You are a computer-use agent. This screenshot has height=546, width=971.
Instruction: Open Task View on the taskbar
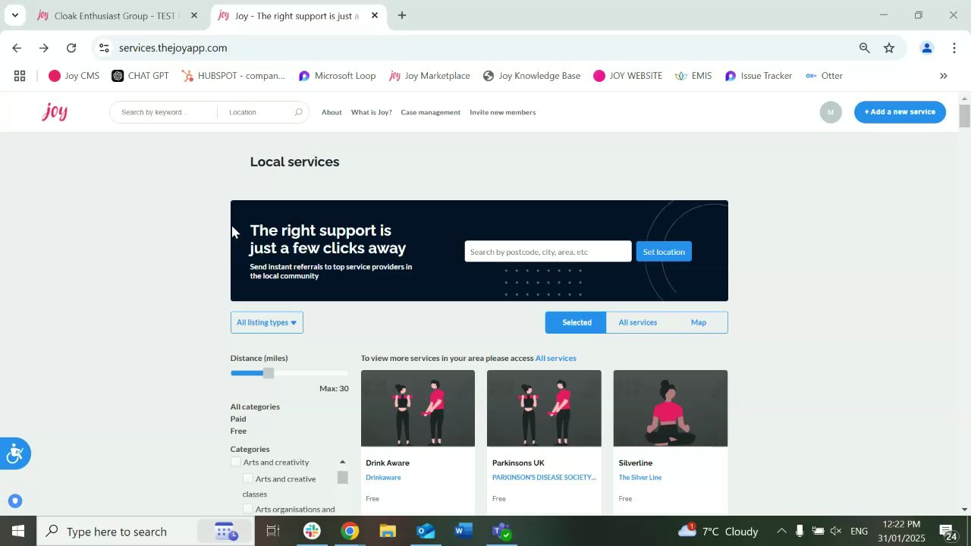(273, 531)
